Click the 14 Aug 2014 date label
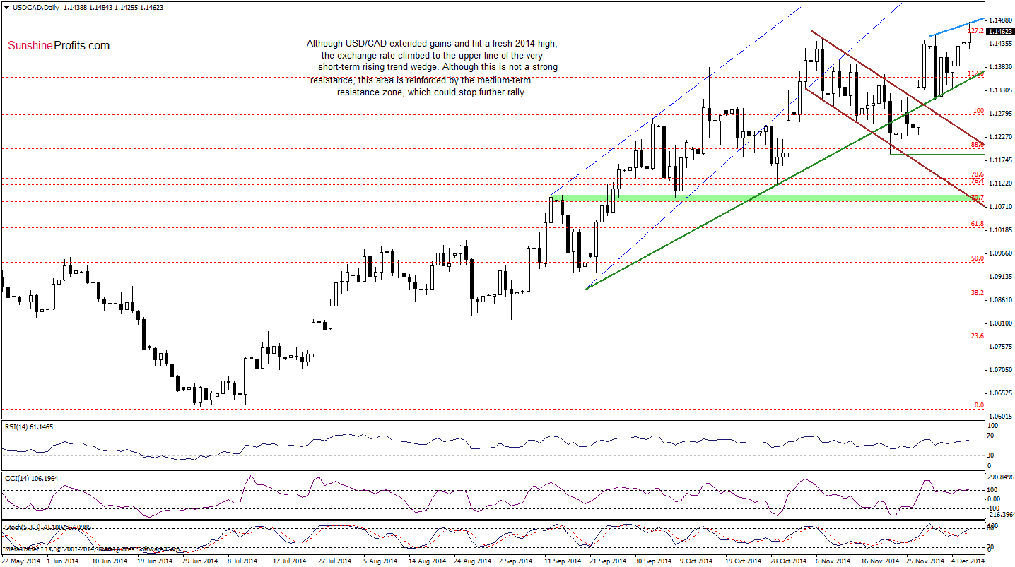 click(x=428, y=561)
